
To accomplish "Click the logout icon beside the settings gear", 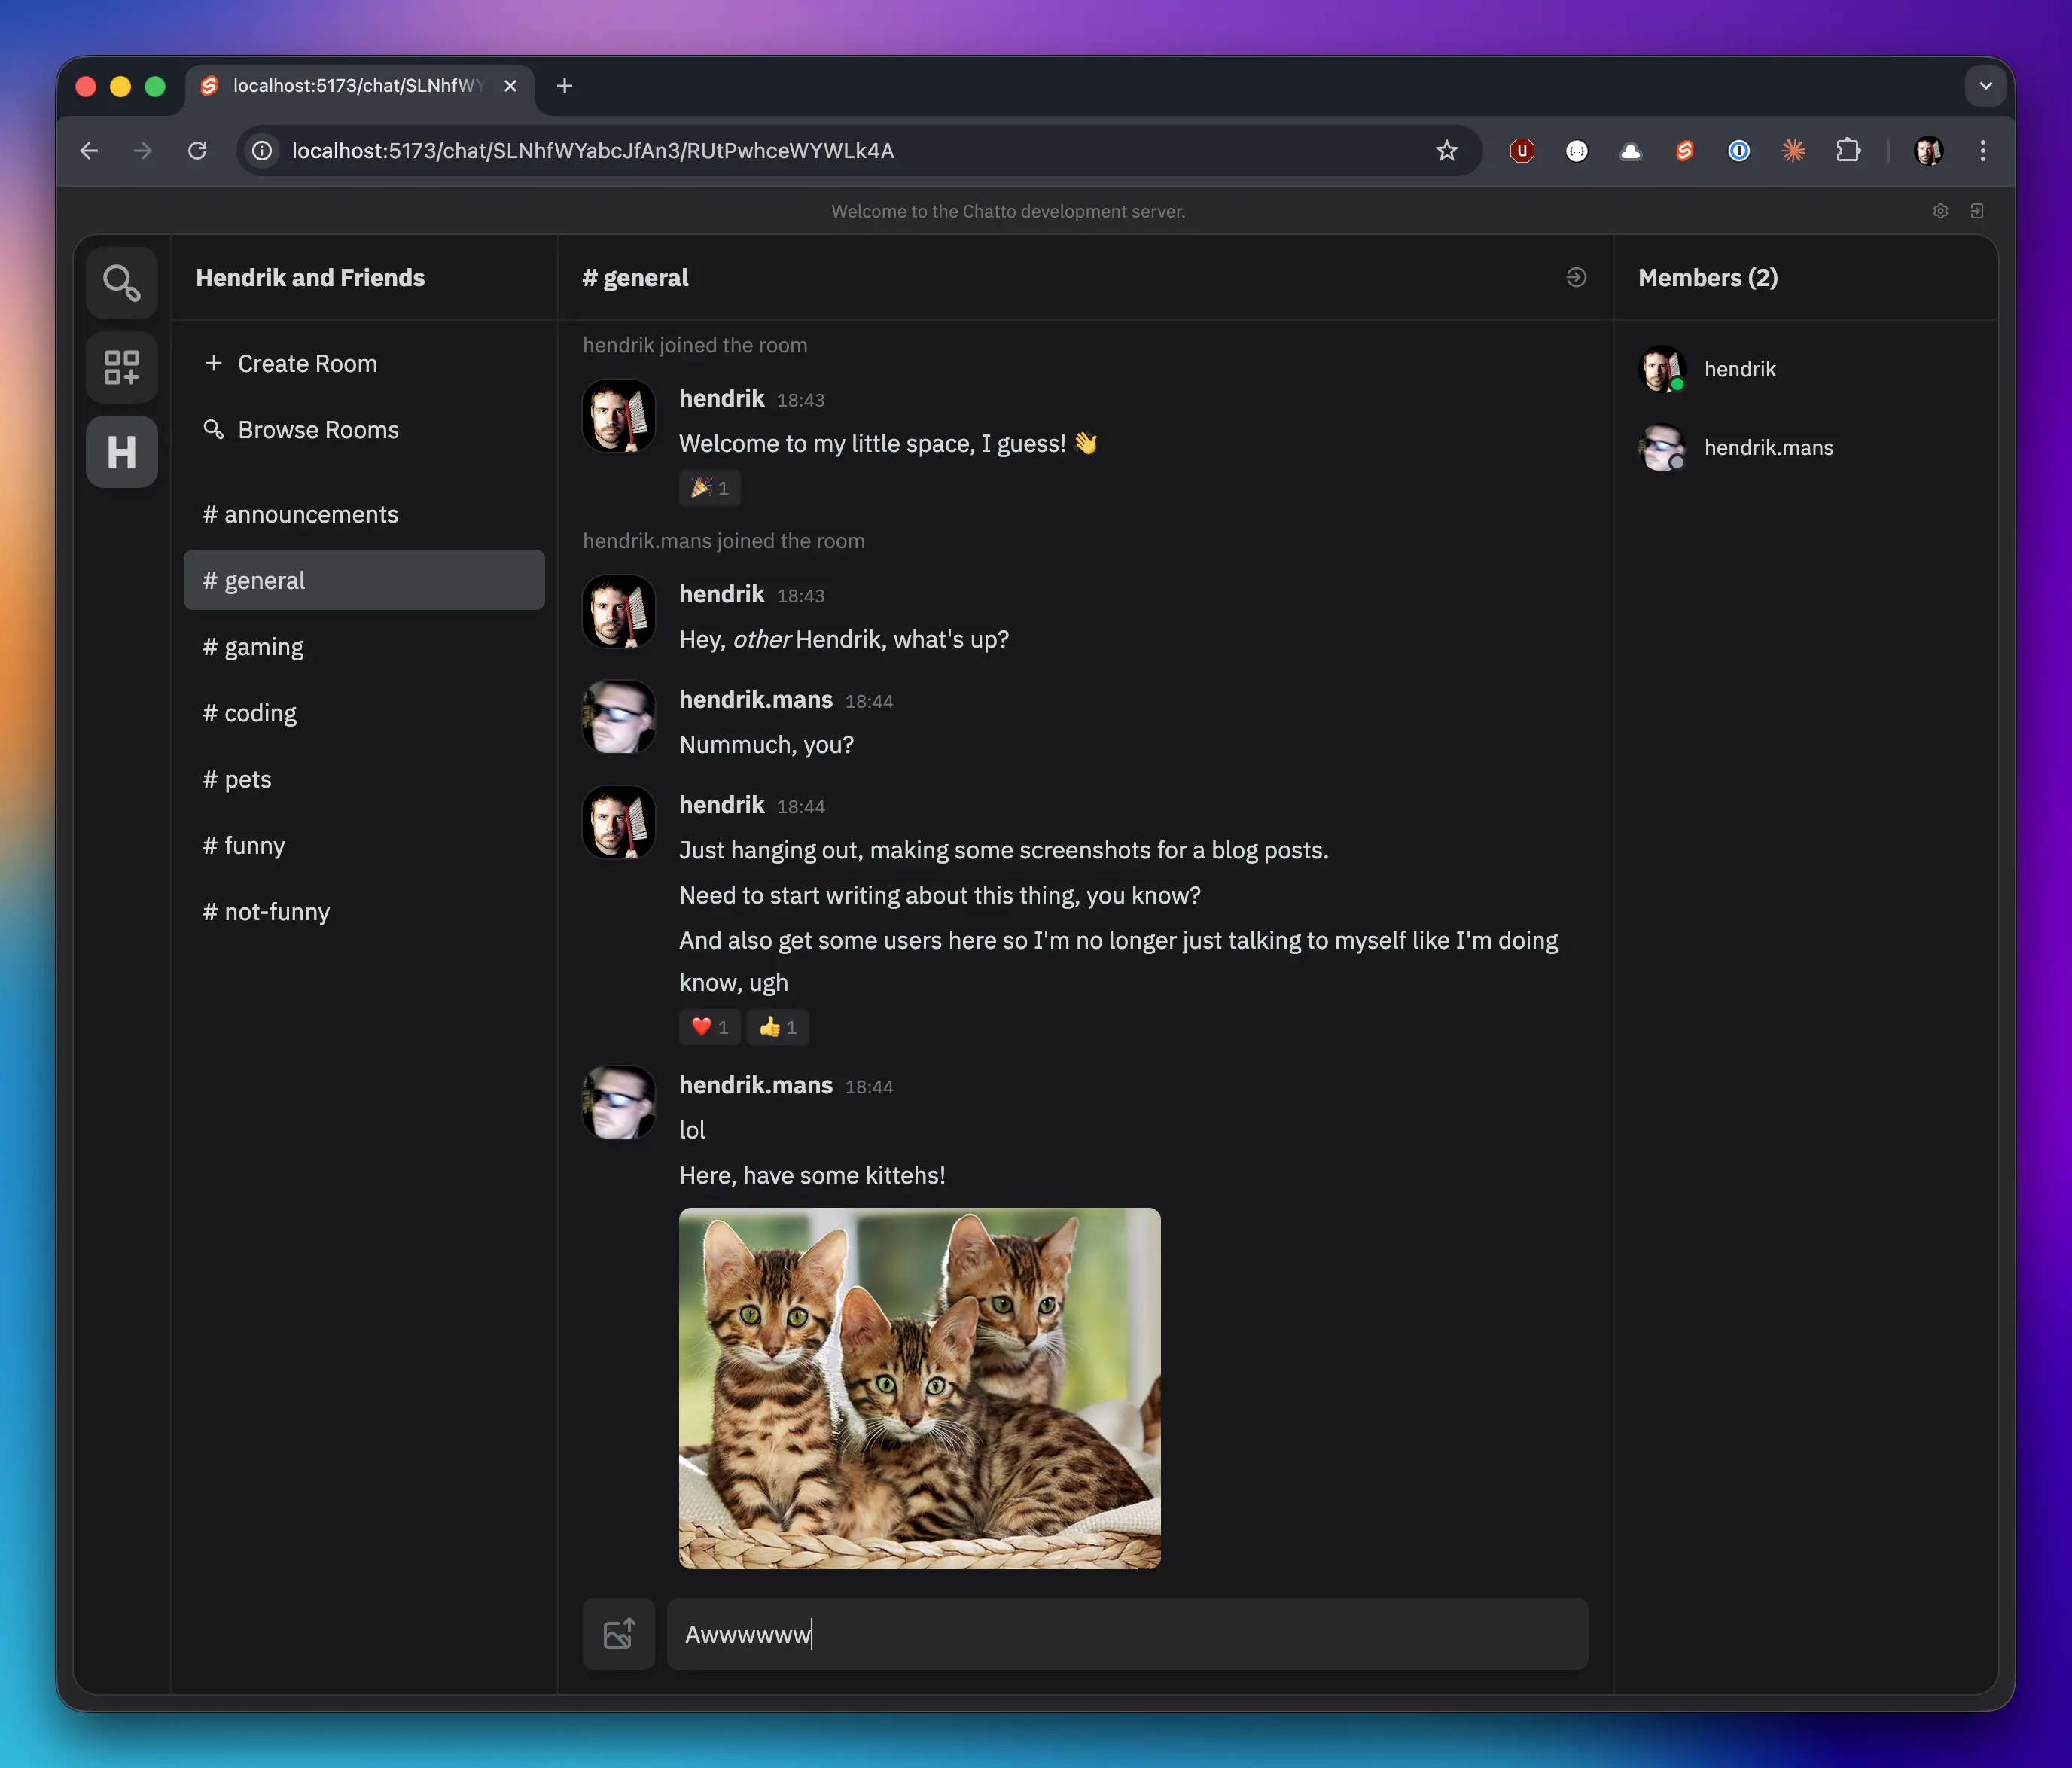I will click(x=1977, y=211).
